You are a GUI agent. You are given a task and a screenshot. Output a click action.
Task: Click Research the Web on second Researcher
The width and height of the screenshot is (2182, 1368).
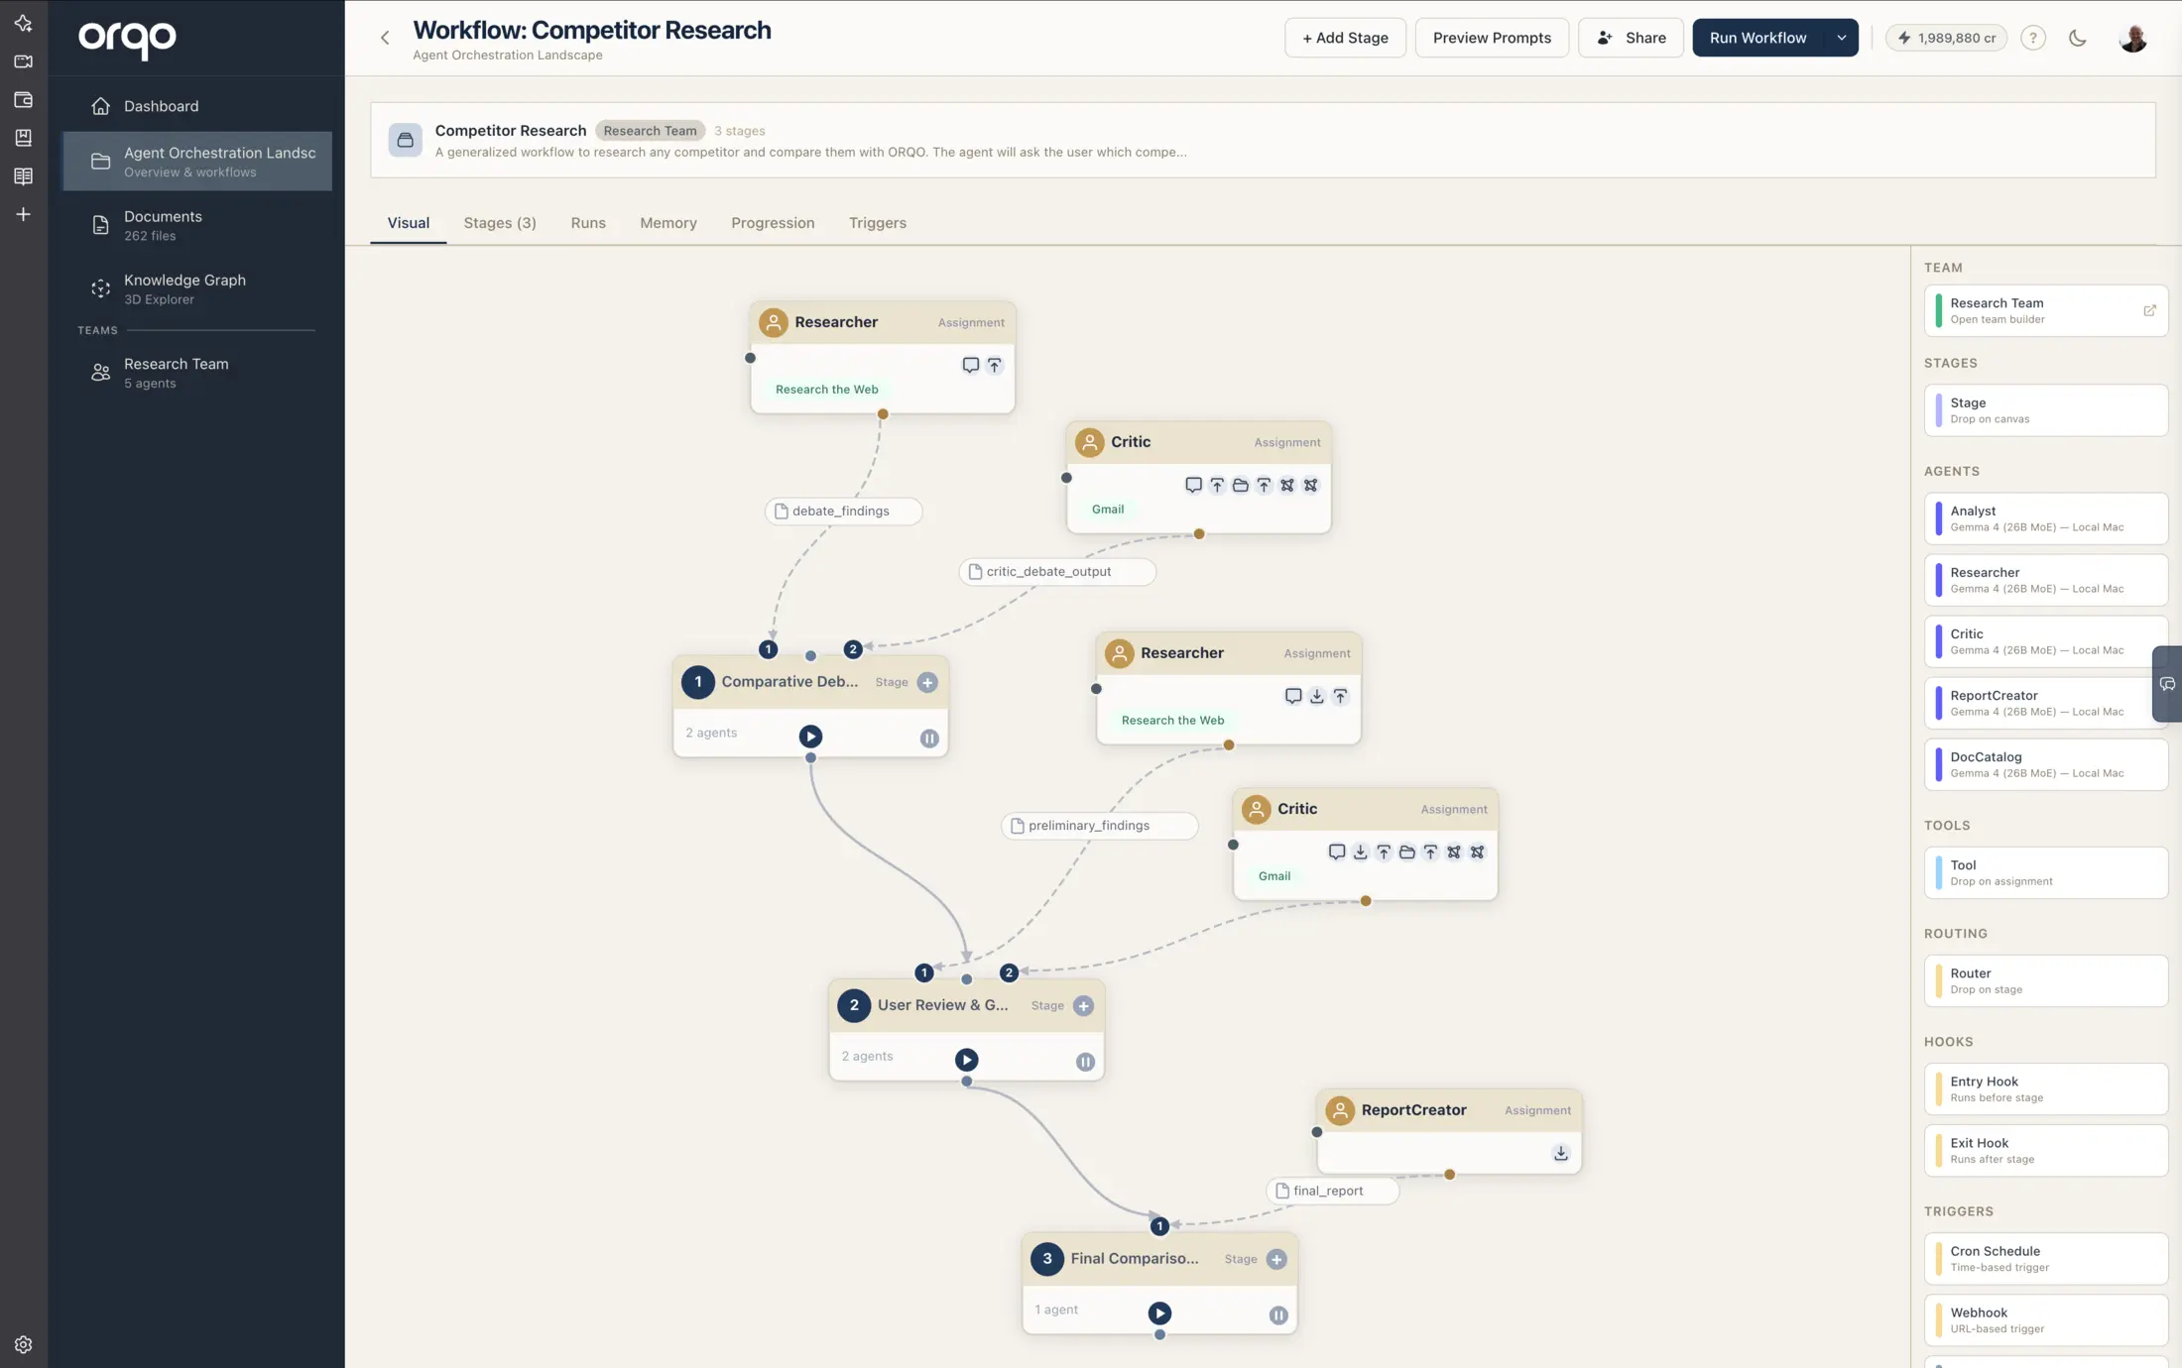(x=1172, y=721)
